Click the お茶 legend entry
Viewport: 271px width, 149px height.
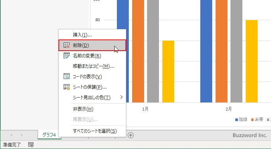tap(257, 120)
